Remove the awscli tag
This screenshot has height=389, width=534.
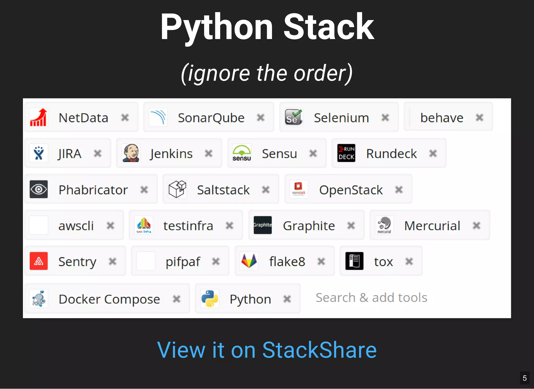111,225
